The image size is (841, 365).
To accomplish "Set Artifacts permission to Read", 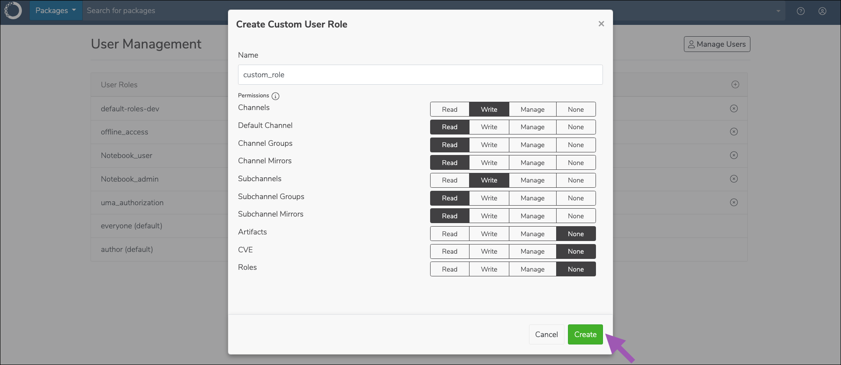I will click(449, 234).
